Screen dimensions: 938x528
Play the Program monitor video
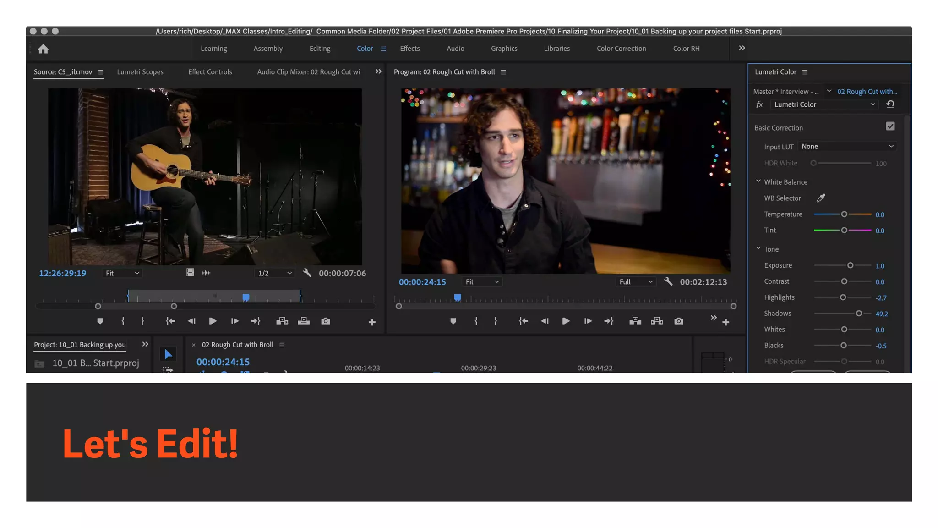click(x=566, y=321)
